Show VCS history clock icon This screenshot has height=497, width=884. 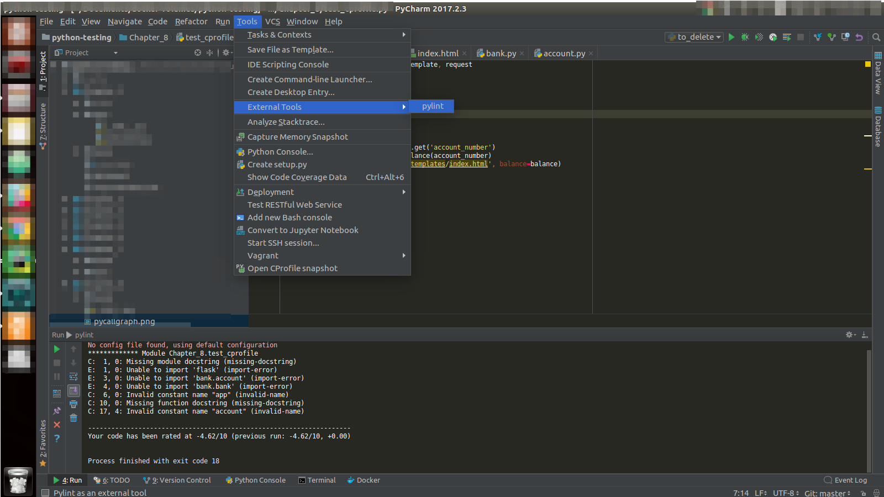[845, 37]
